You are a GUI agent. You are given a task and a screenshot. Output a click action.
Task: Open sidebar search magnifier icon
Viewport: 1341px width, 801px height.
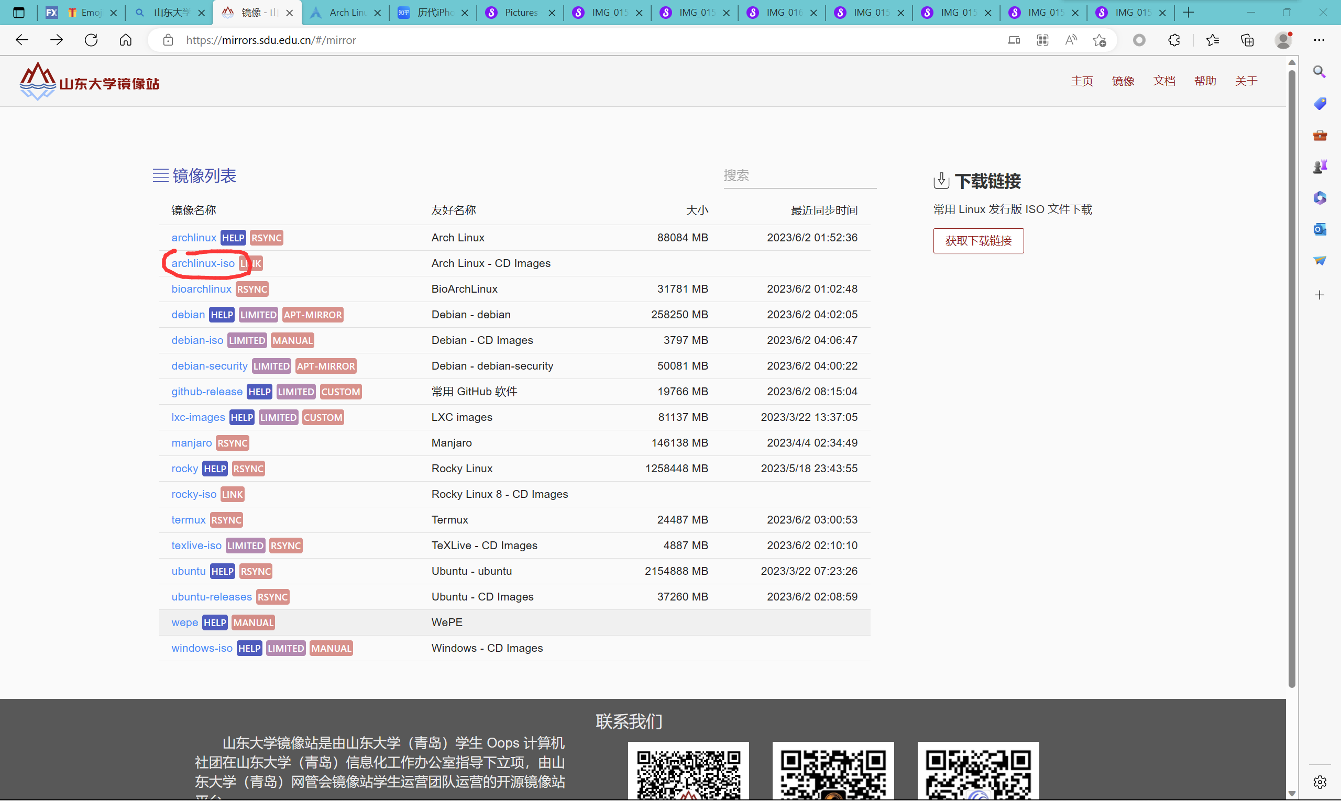(1320, 72)
